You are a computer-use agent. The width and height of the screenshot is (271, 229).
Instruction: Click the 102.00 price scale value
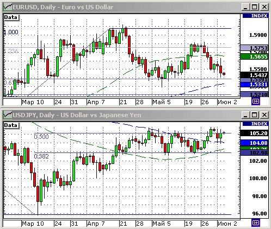pos(258,161)
